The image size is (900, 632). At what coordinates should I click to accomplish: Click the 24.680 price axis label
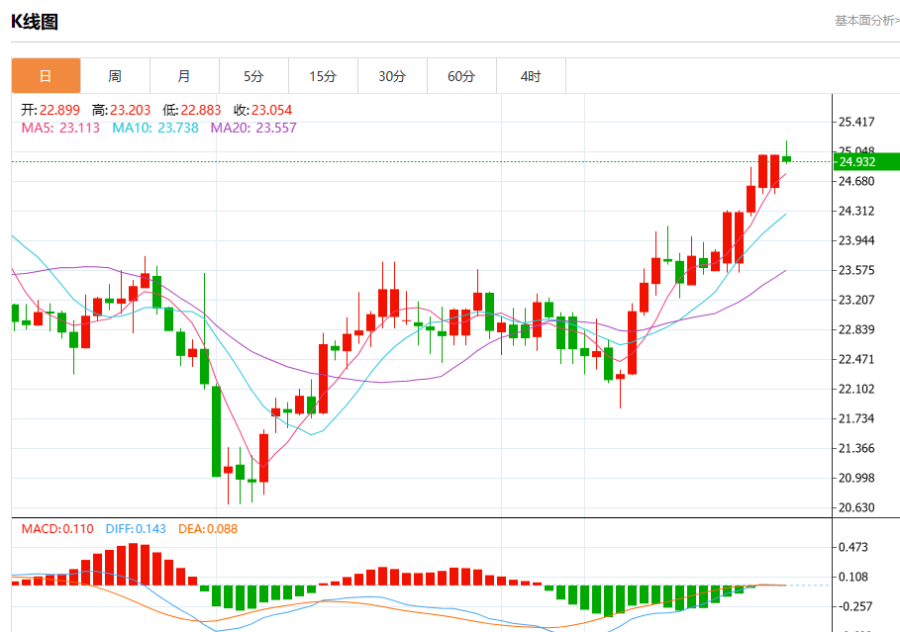click(x=856, y=181)
